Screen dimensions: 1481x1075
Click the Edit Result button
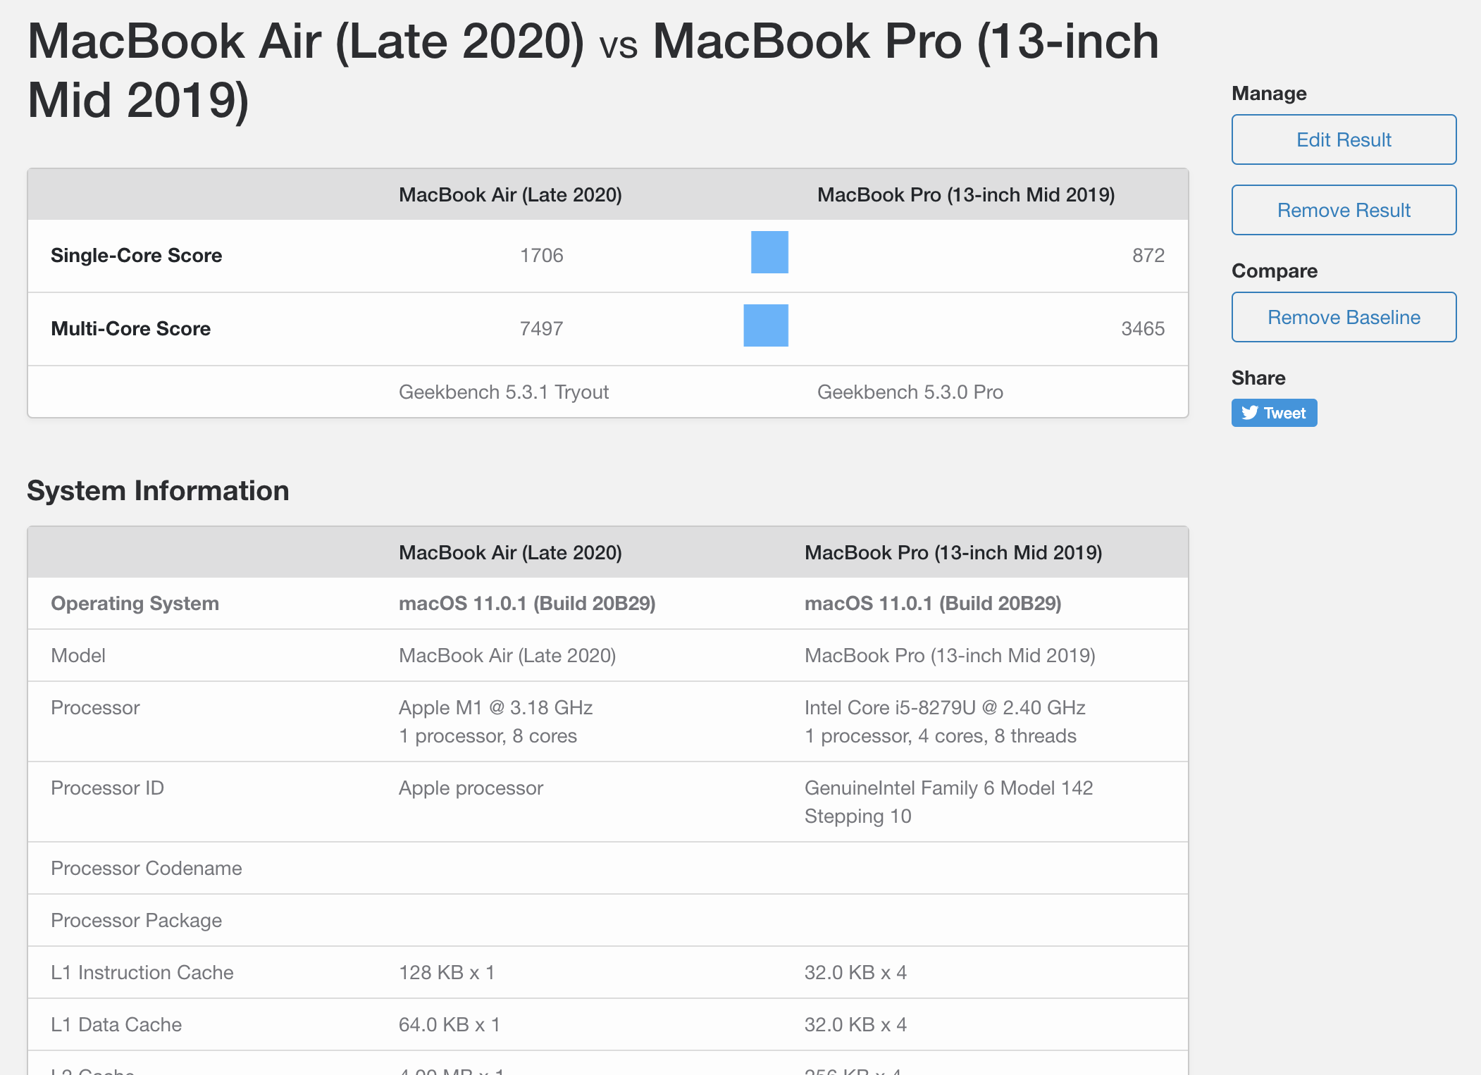[x=1344, y=139]
